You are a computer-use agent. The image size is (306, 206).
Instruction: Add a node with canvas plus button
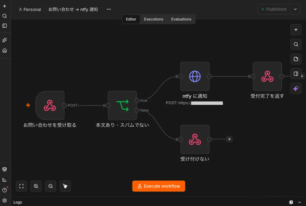pos(296,30)
